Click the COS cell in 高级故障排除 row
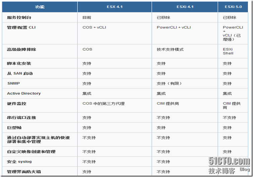Viewport: 253px width, 177px height. pyautogui.click(x=87, y=49)
